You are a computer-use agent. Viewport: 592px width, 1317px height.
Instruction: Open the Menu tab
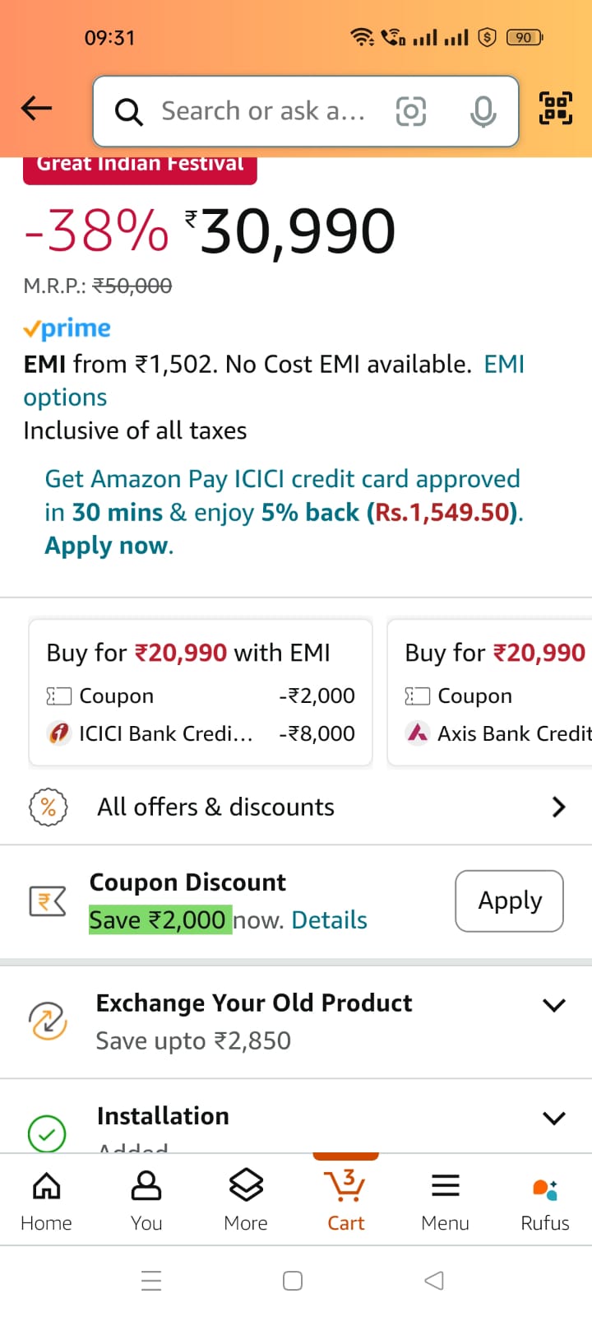click(x=445, y=1202)
